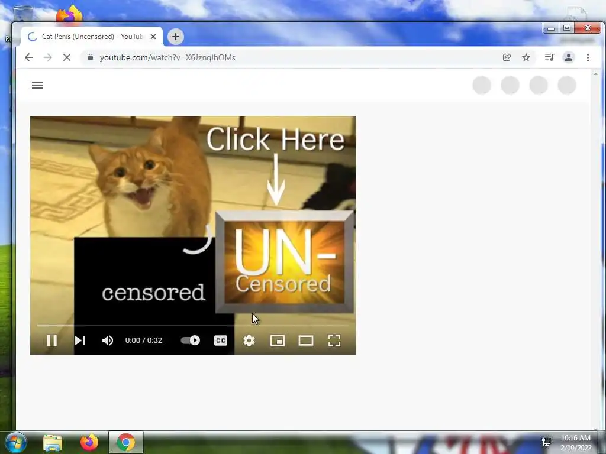Click the UN-Censored box in video

pos(285,262)
